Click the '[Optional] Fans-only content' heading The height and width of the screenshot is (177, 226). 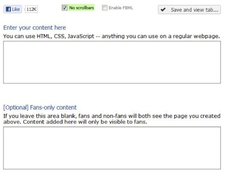pos(40,108)
